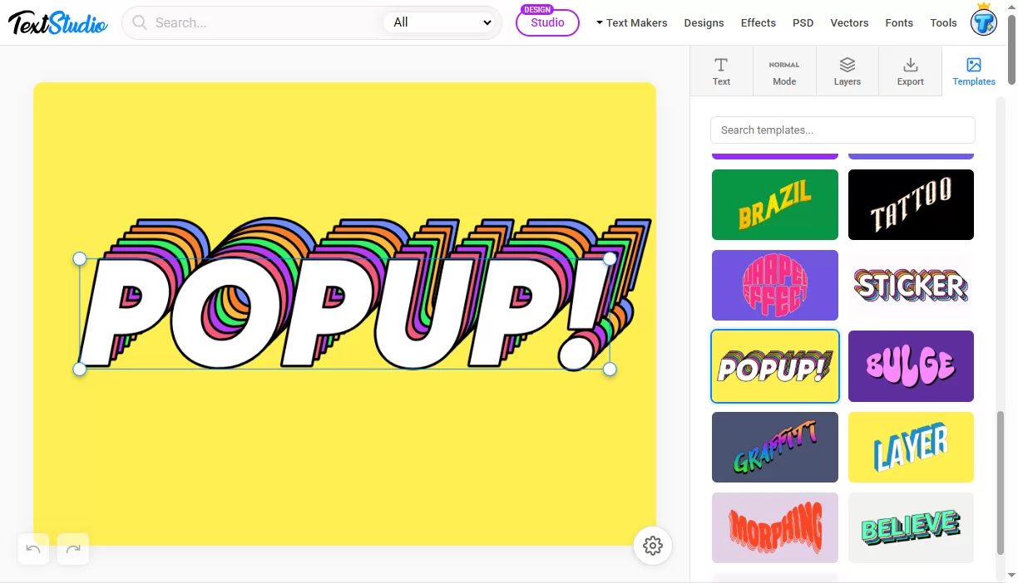Choose the BULGE template thumbnail

tap(911, 366)
